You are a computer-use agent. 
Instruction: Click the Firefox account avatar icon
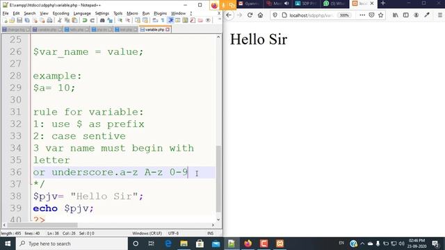point(416,15)
